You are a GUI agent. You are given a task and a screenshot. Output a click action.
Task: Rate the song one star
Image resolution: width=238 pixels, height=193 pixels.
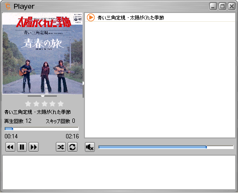pos(28,104)
